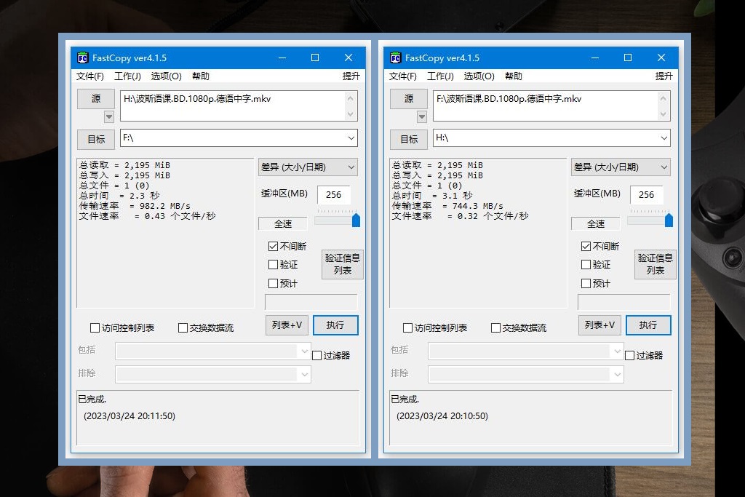Viewport: 745px width, 497px height.
Task: Click the FastCopy icon in the right window's title bar
Action: pos(395,57)
